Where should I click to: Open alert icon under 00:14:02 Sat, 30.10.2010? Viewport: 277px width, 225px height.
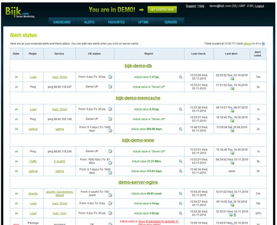click(x=232, y=205)
